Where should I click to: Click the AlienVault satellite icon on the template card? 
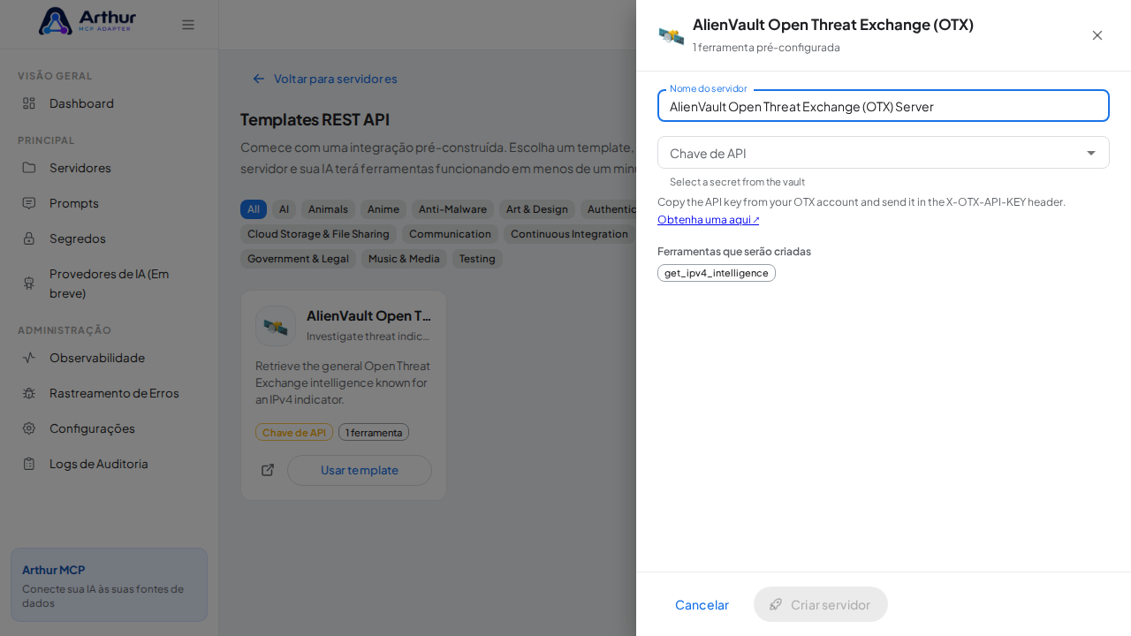(x=276, y=326)
